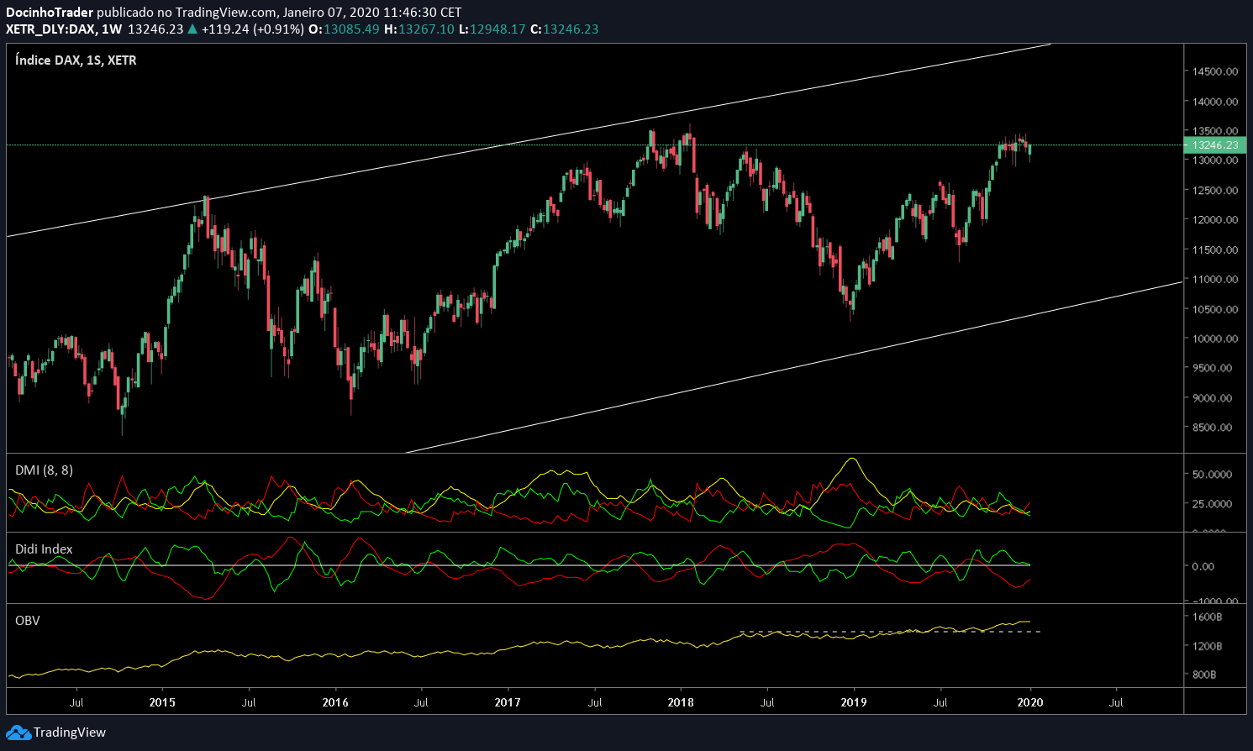Click the 2020 marker on the time axis
The image size is (1253, 751).
[1029, 702]
